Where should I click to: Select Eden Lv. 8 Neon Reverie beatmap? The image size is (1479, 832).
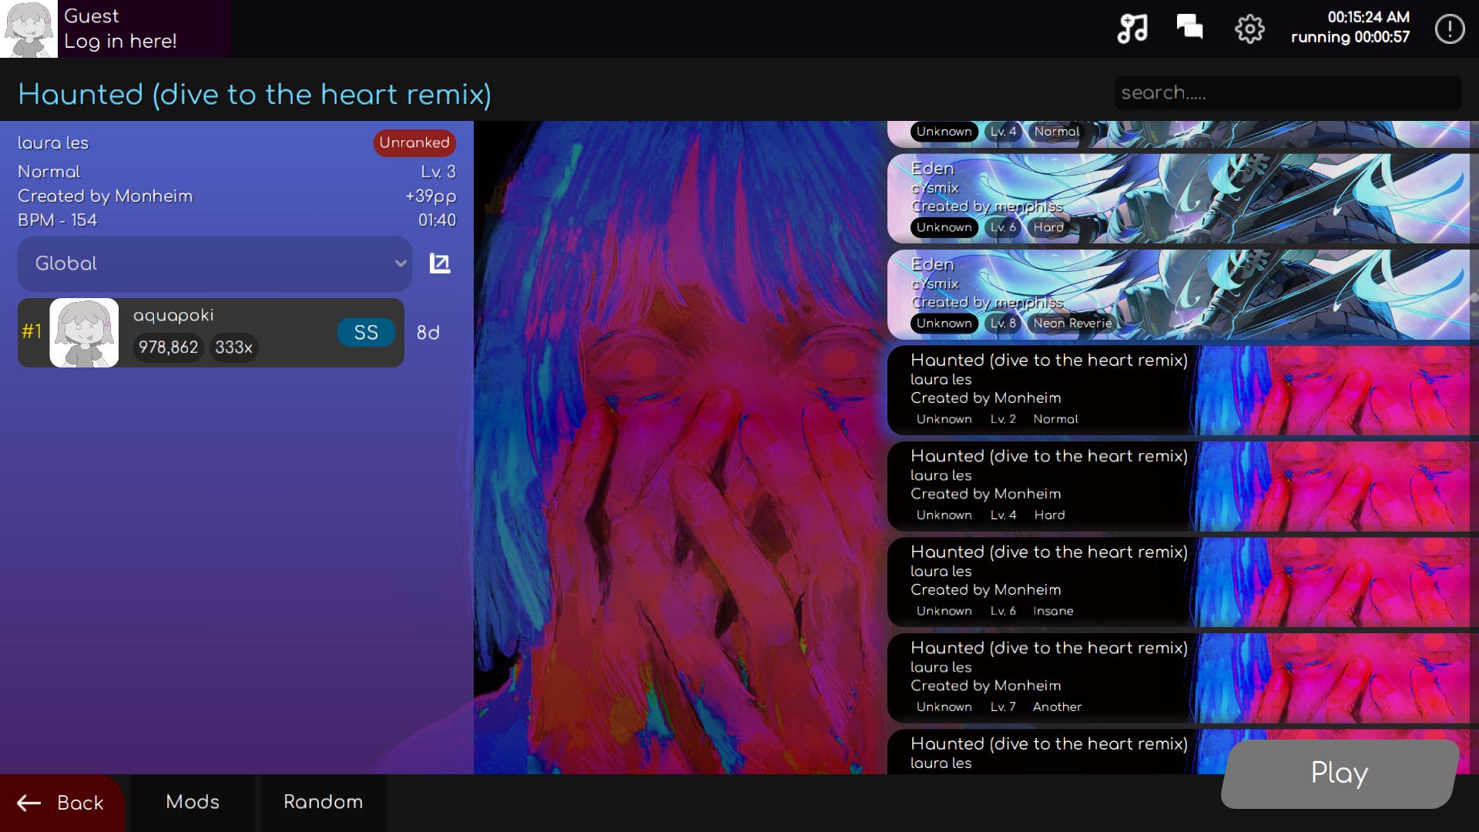coord(1179,294)
